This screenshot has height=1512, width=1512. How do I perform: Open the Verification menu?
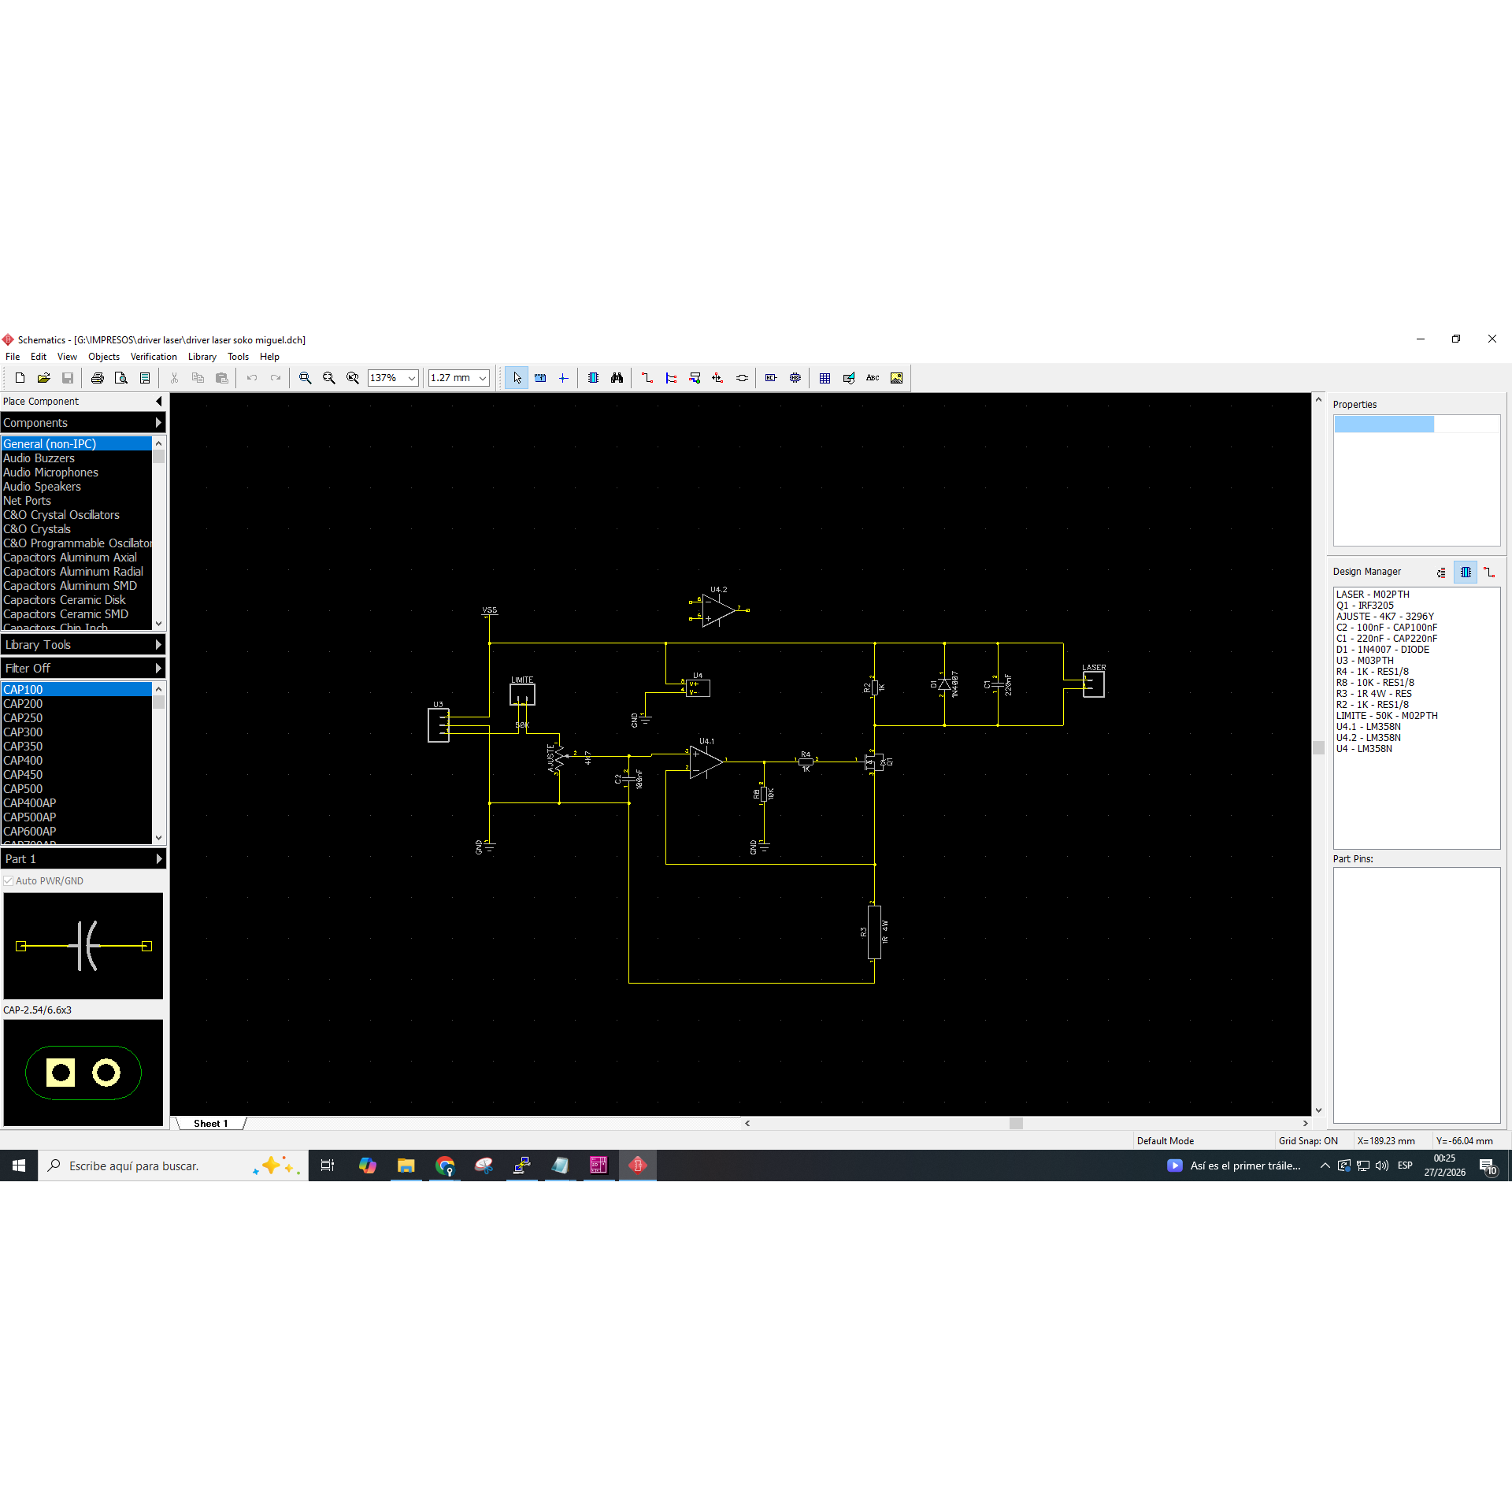(x=154, y=357)
